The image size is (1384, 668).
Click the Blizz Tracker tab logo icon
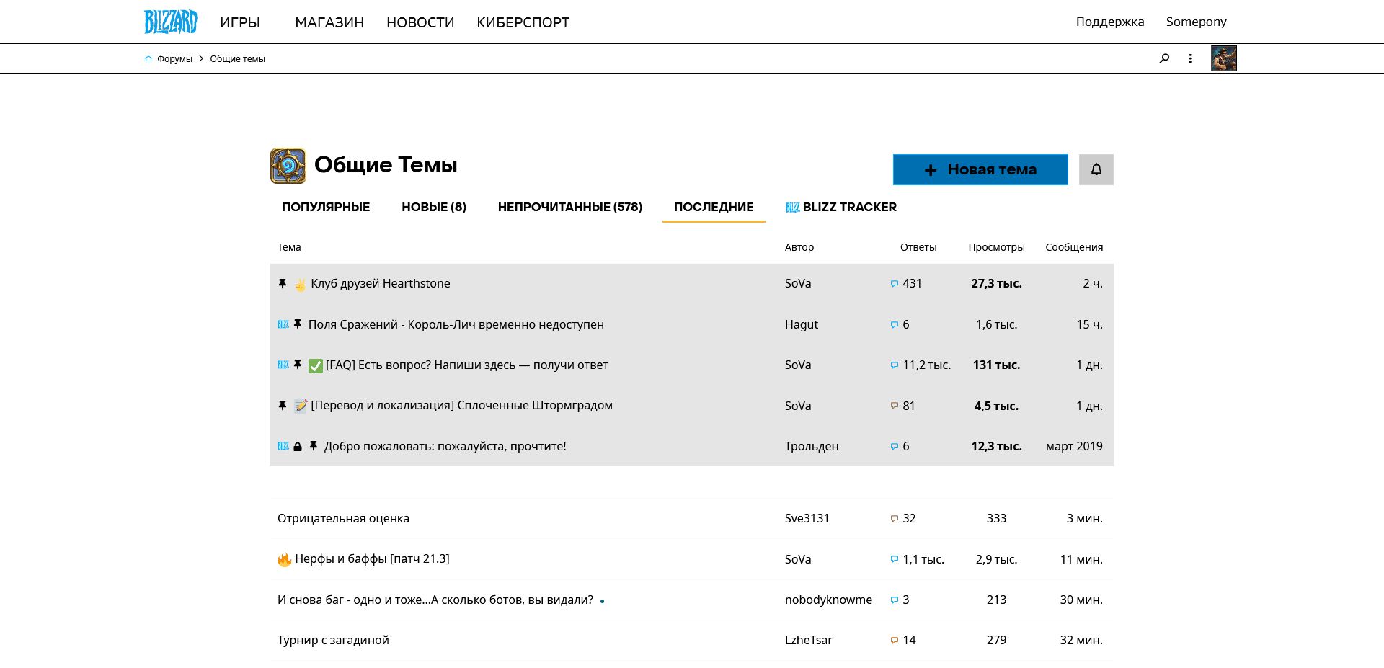792,208
